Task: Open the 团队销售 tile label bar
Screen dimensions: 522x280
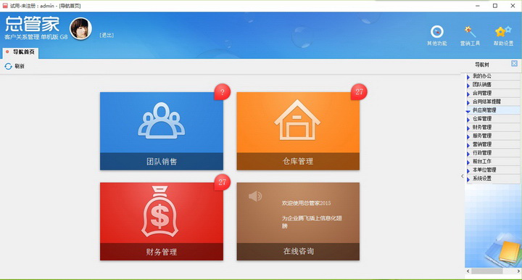Action: [162, 162]
